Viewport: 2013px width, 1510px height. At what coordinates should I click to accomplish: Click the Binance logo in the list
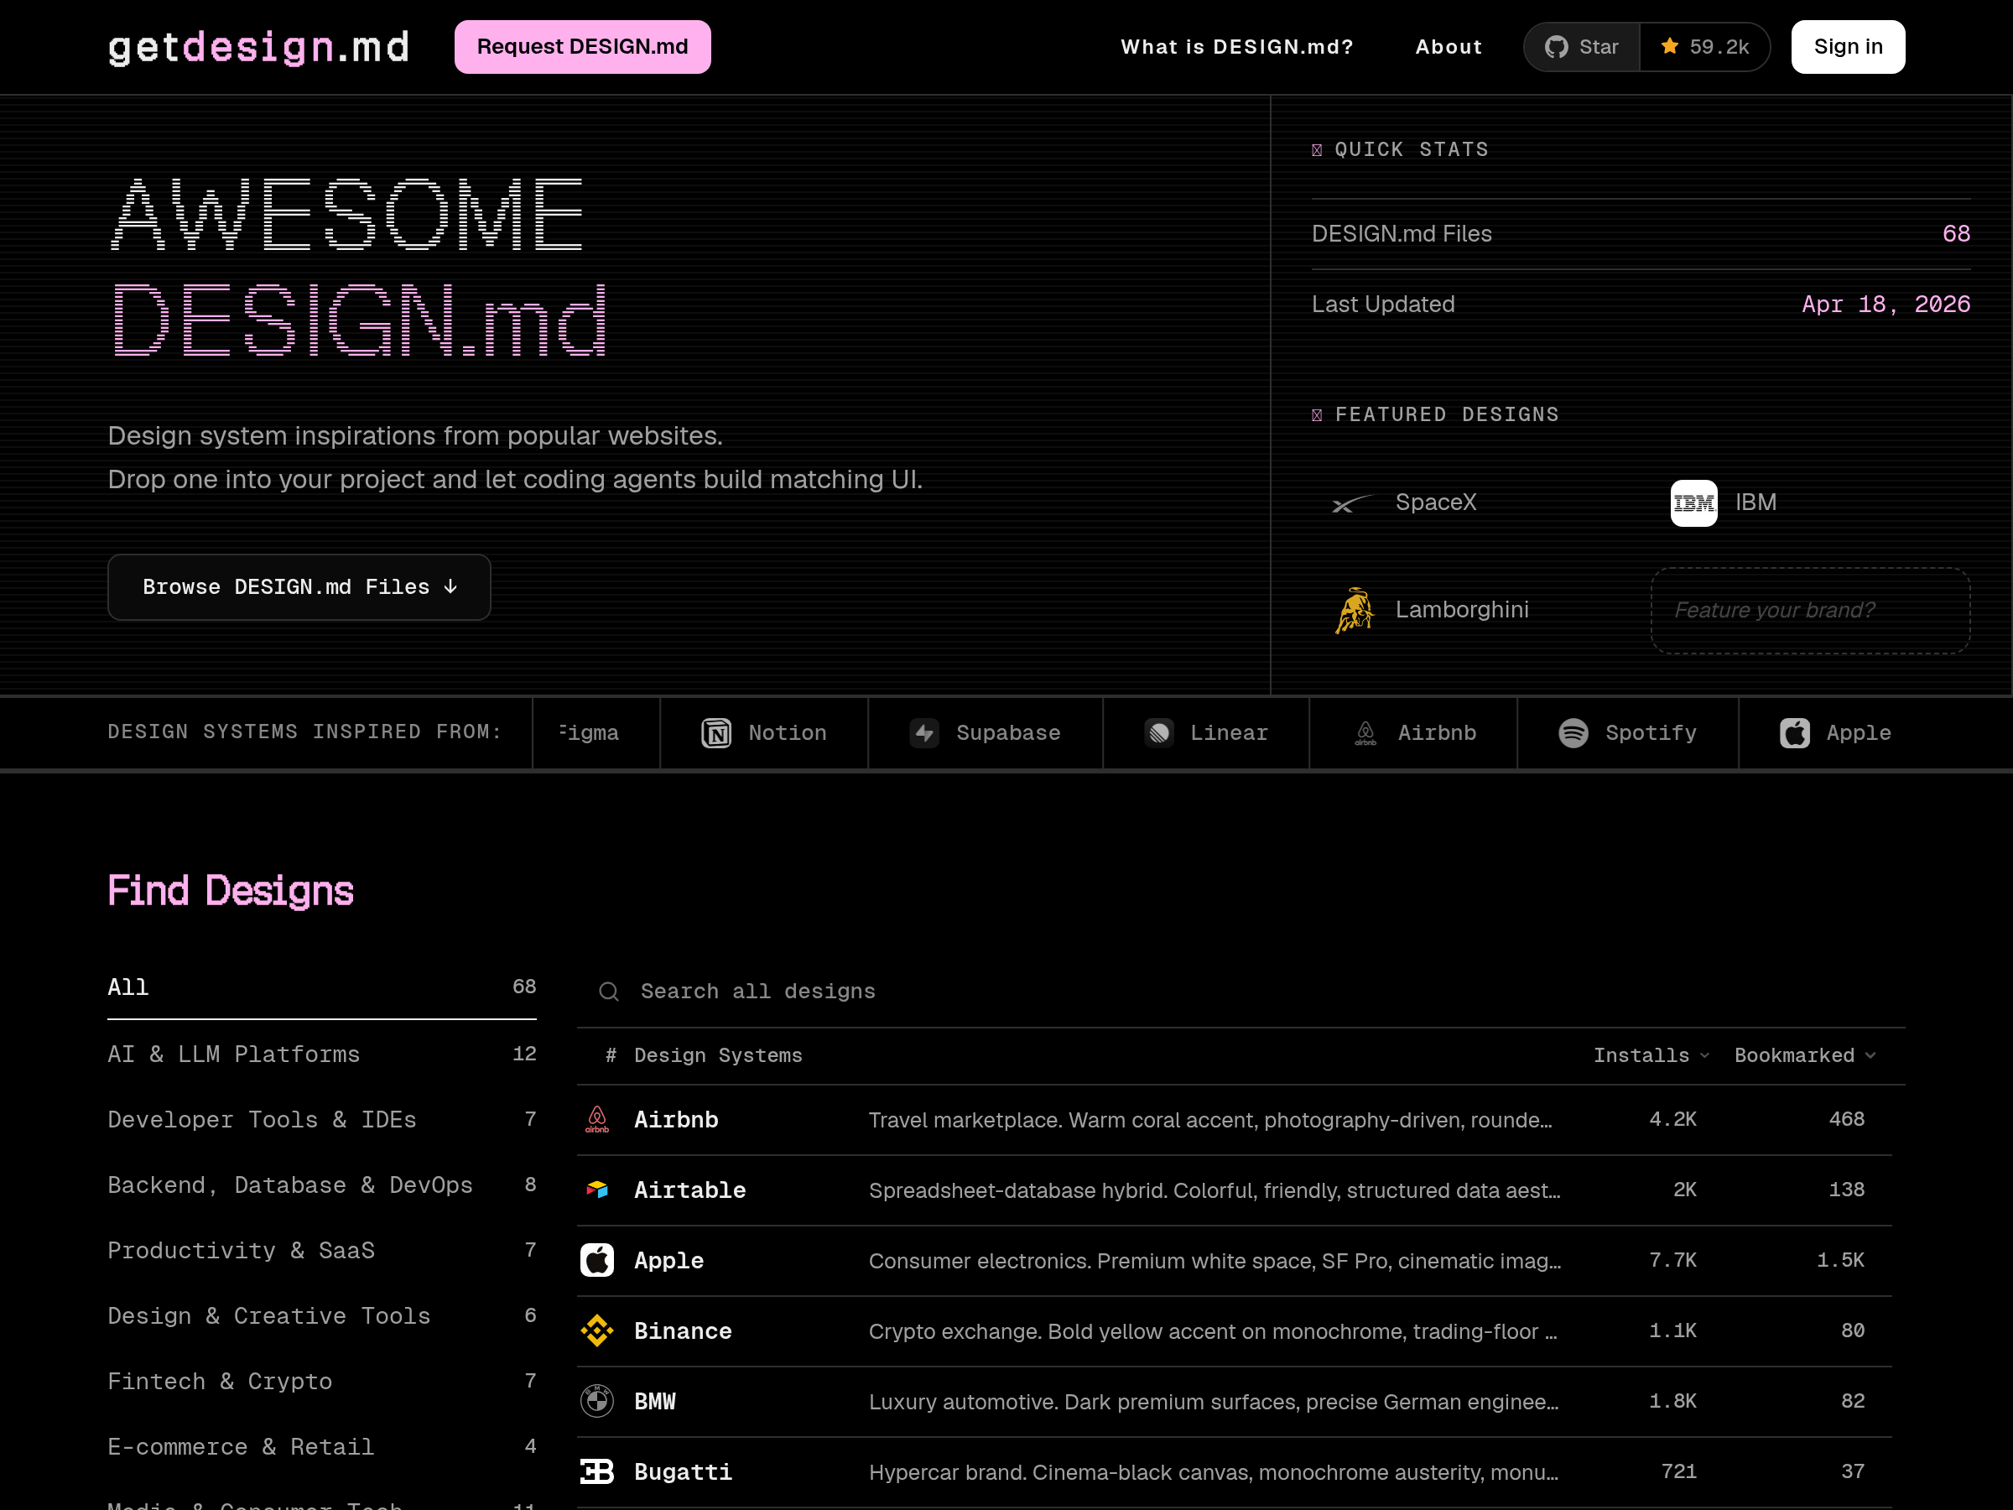pos(597,1330)
